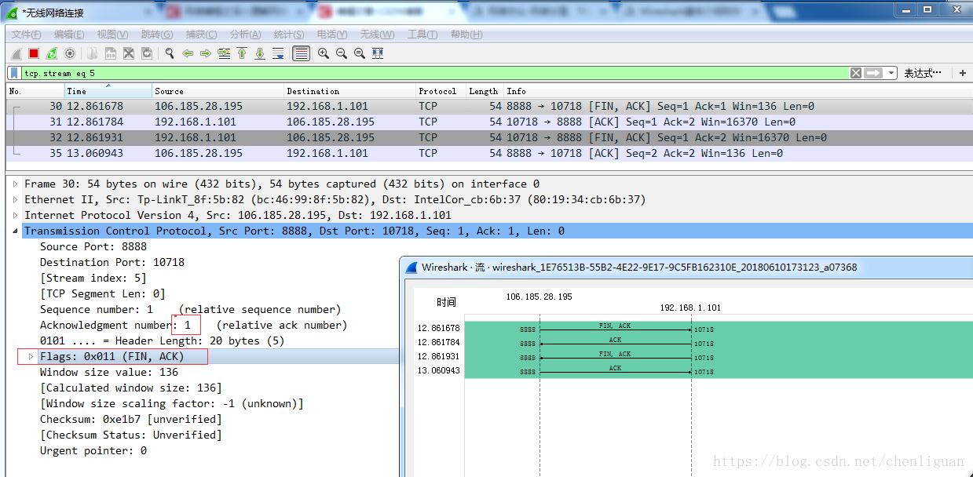Screen dimensions: 973x477
Task: Open the 统计(S) menu
Action: click(x=289, y=35)
